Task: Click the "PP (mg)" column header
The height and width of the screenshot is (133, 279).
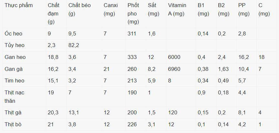Action: pos(244,10)
